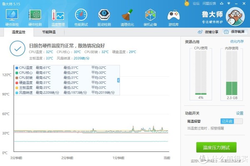Collapse the chart legend panel arrow
Viewport: 250px width, 166px height.
pyautogui.click(x=118, y=80)
